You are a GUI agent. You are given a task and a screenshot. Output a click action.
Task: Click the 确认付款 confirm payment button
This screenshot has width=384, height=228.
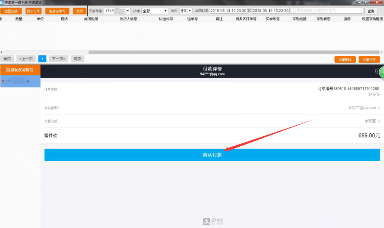(212, 155)
